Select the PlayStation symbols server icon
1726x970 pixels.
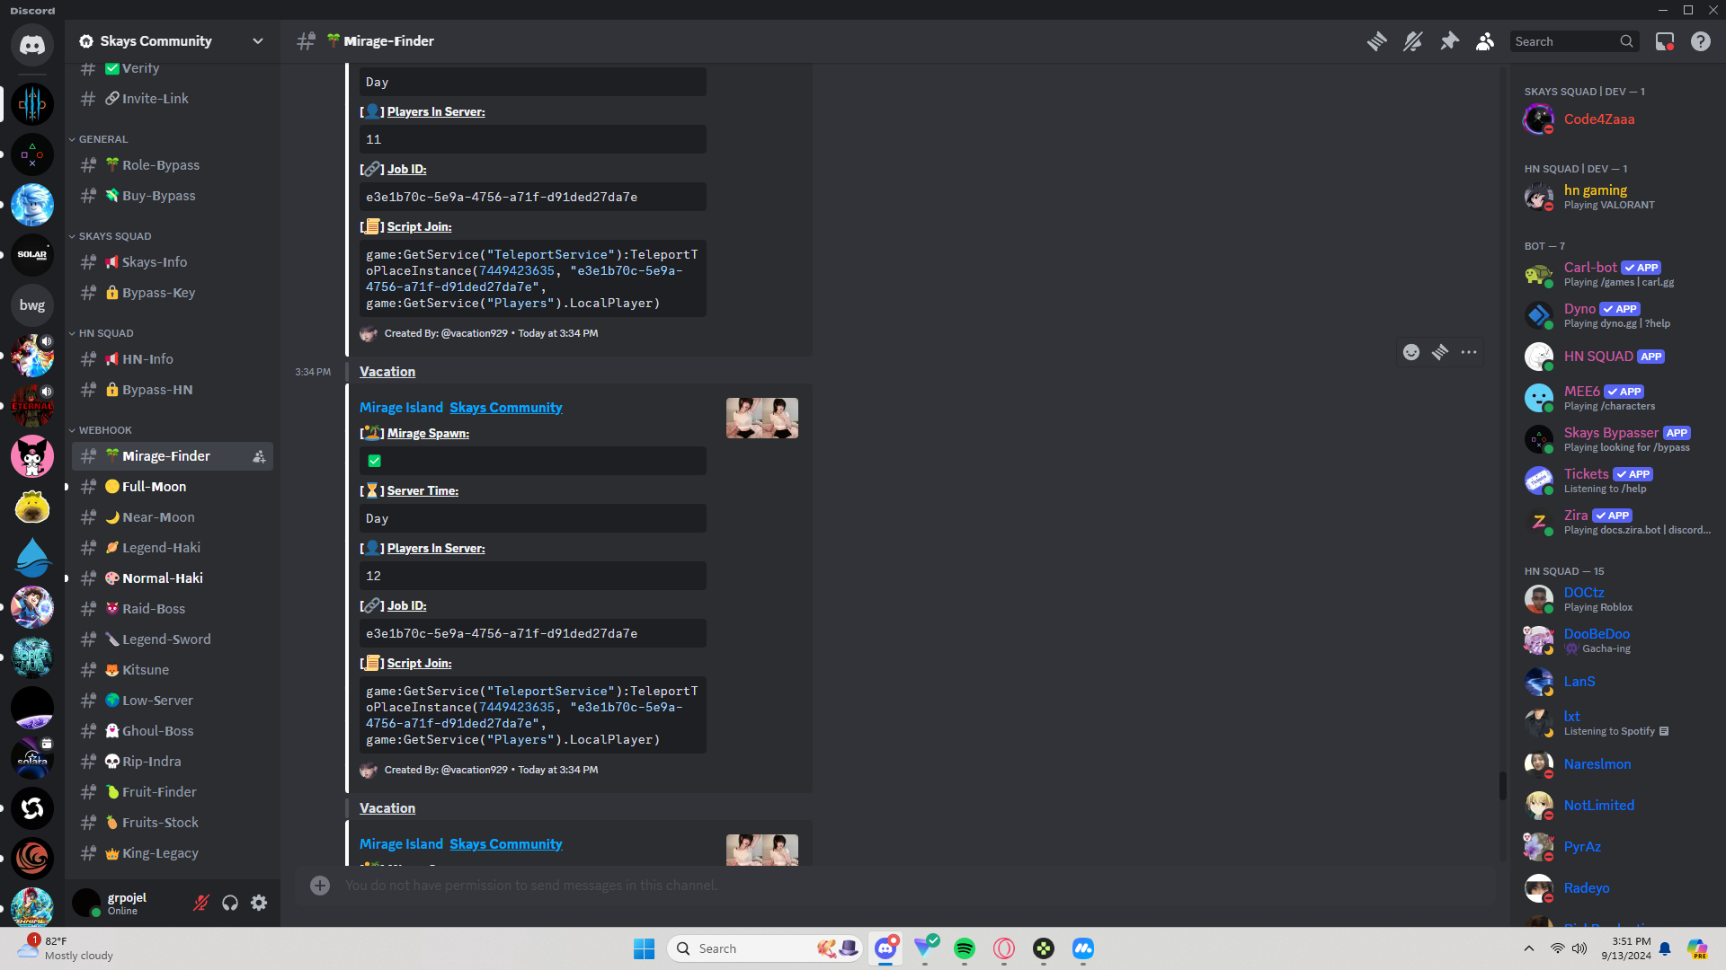point(32,154)
